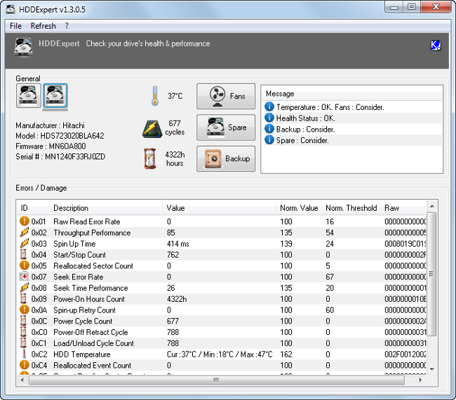Viewport: 456px width, 400px height.
Task: Open the File menu
Action: click(x=15, y=26)
